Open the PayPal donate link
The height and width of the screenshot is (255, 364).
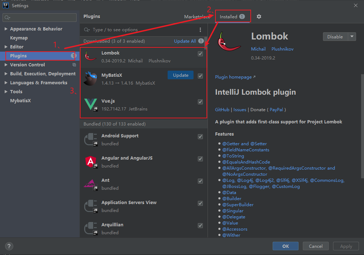coord(276,110)
